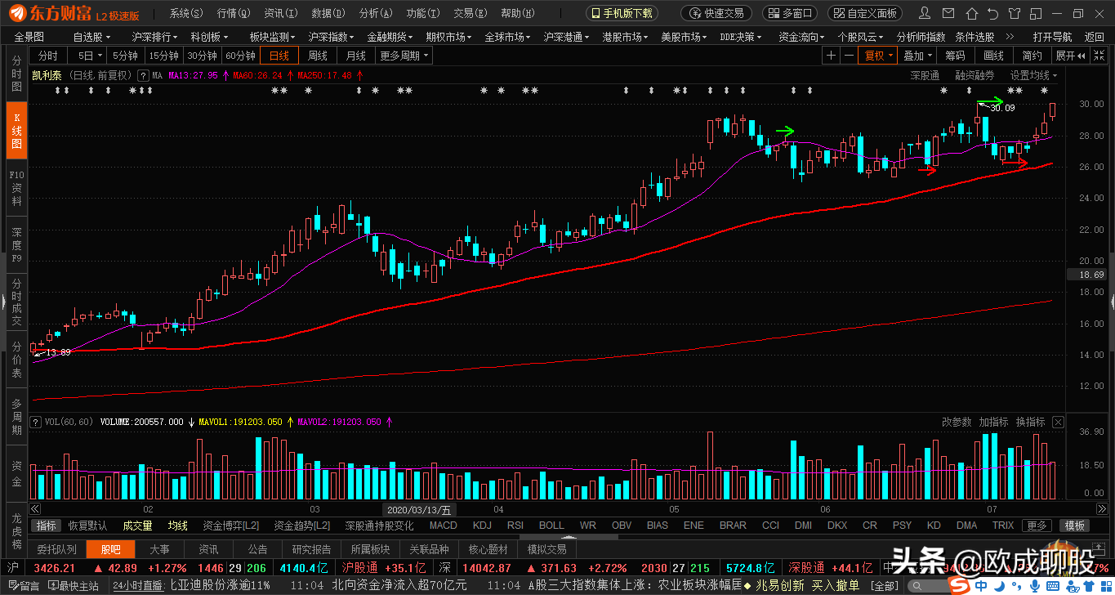The height and width of the screenshot is (595, 1115).
Task: Open the help question mark beside 凯利泰
Action: [143, 75]
